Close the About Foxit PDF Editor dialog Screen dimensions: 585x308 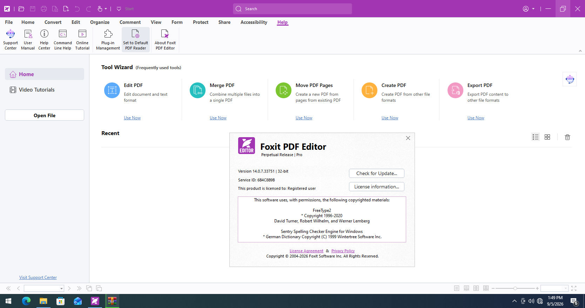click(408, 138)
